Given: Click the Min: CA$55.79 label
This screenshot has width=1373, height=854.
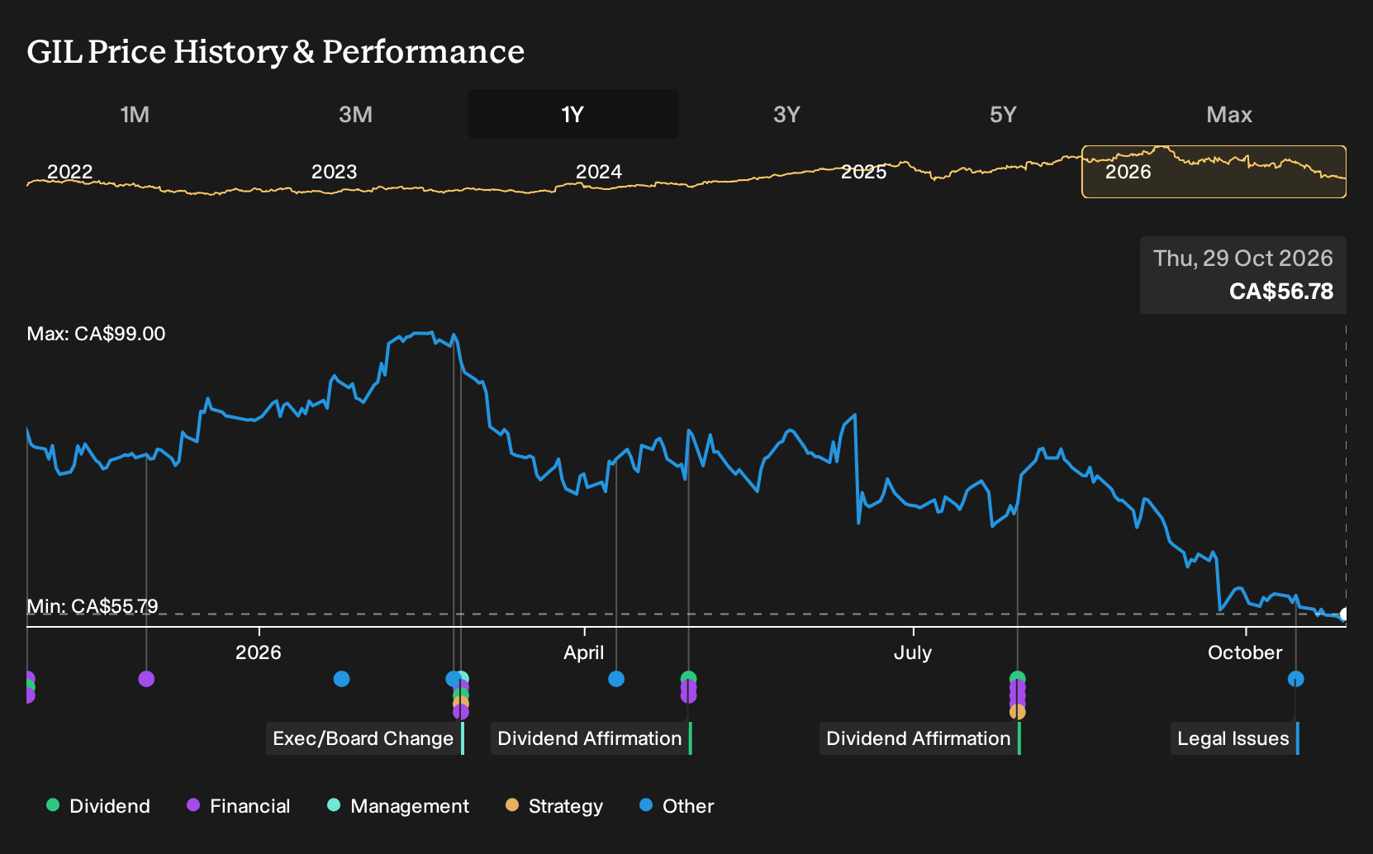Looking at the screenshot, I should coord(93,606).
